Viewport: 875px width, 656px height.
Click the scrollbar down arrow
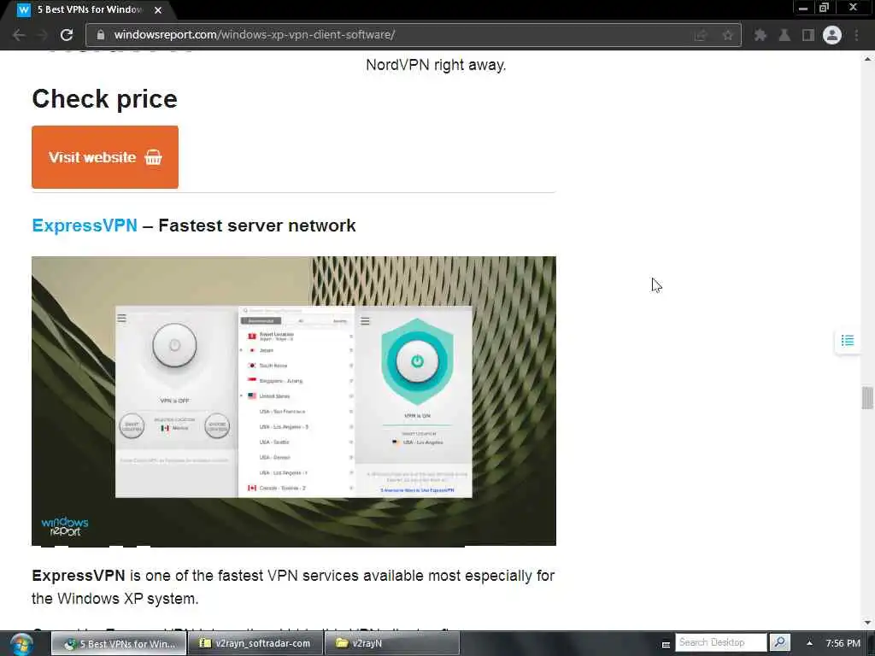pyautogui.click(x=867, y=623)
